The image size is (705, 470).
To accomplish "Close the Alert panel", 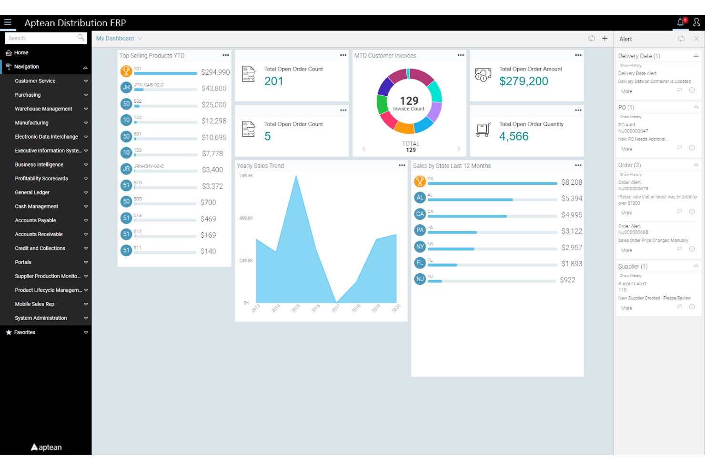I will (x=696, y=39).
